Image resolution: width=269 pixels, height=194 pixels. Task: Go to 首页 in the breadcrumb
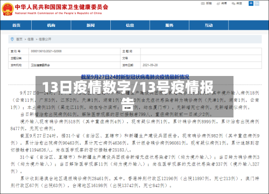[x=19, y=39]
